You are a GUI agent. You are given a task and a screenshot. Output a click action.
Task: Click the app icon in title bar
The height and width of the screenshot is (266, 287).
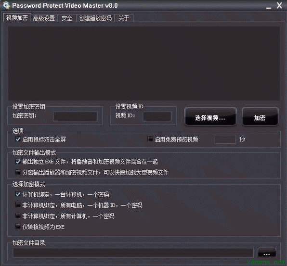pyautogui.click(x=6, y=5)
